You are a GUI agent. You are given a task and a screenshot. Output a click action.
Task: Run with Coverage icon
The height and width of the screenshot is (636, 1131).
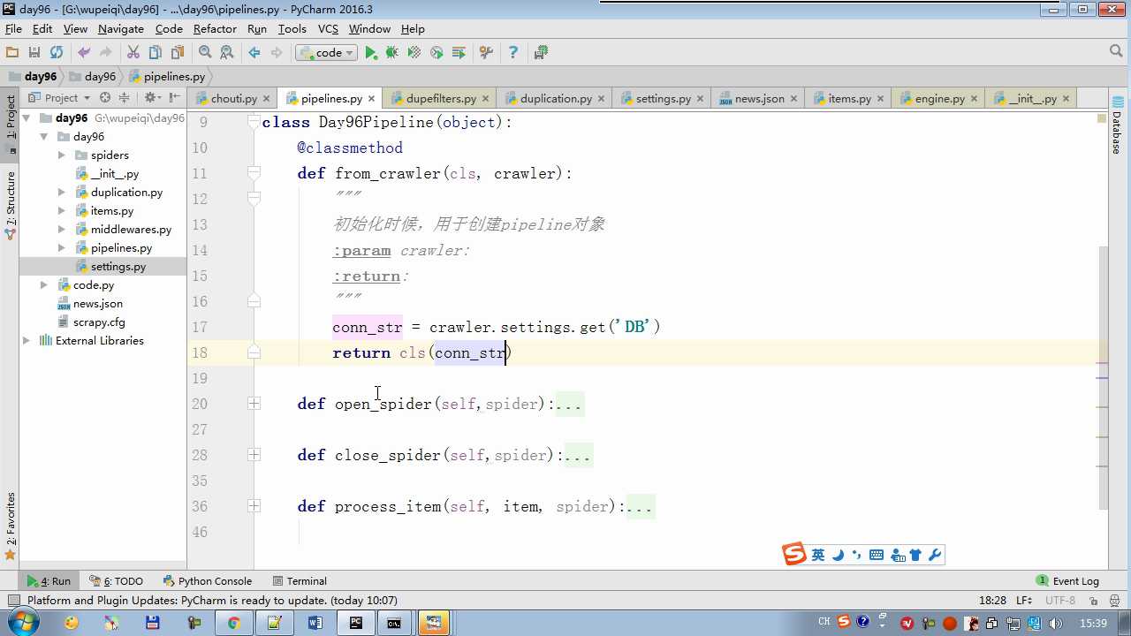(414, 53)
